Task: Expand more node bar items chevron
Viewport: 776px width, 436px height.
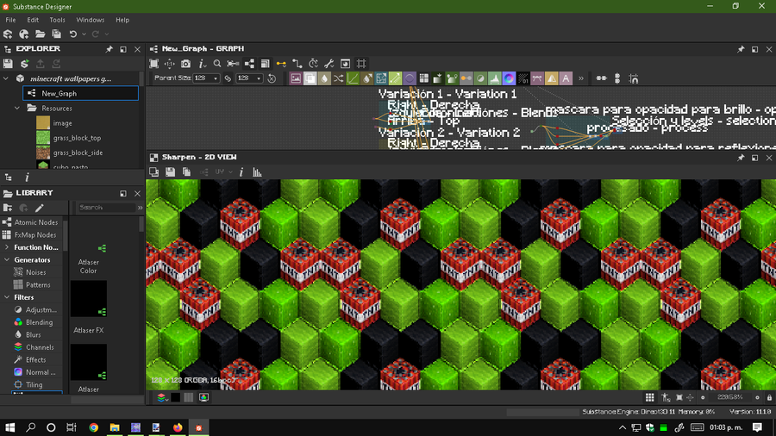Action: (581, 78)
